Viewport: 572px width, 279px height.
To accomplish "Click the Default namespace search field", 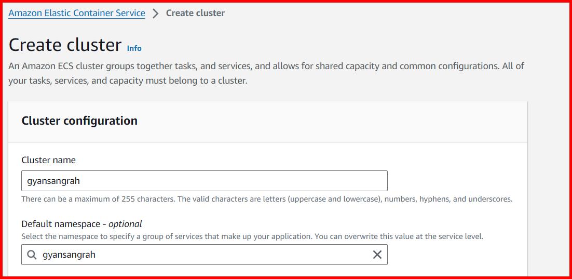I will pyautogui.click(x=205, y=255).
